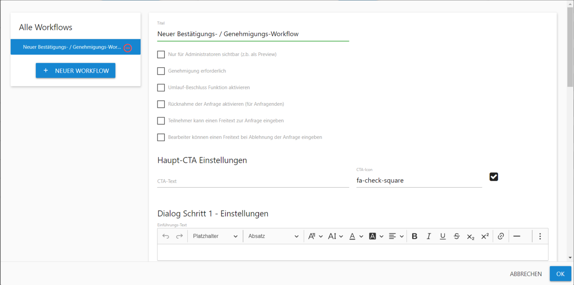Image resolution: width=574 pixels, height=285 pixels.
Task: Remove the selected workflow via the minus icon
Action: [127, 48]
